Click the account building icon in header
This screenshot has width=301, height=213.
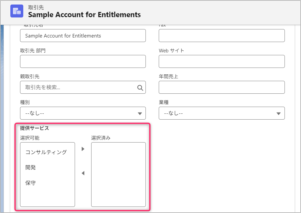coord(16,11)
